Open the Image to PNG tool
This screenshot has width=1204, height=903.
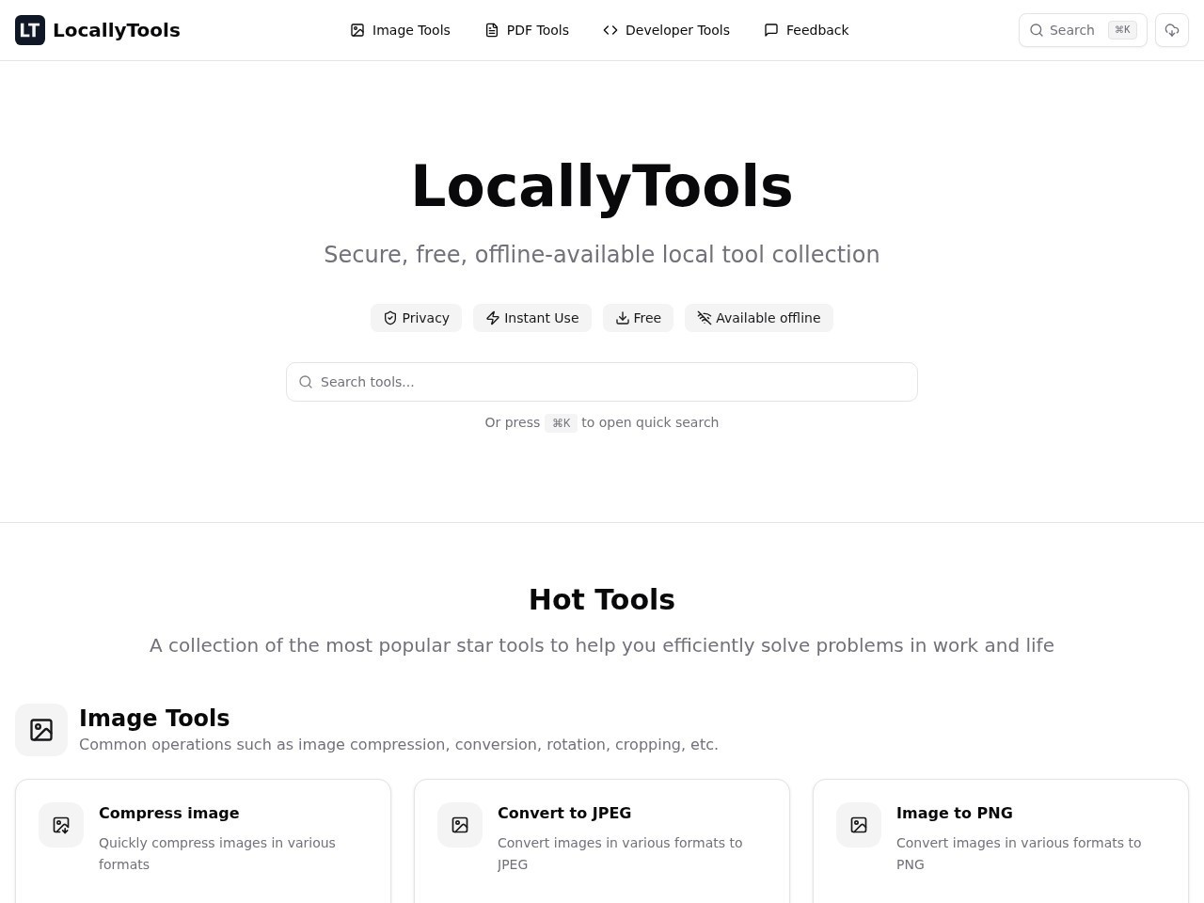pyautogui.click(x=1001, y=841)
